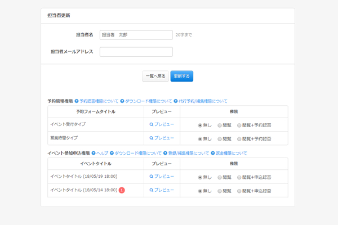Screen dimensions: 338x225
Task: Click preview magnifier for 18/05/19 event
Action: [x=151, y=177]
